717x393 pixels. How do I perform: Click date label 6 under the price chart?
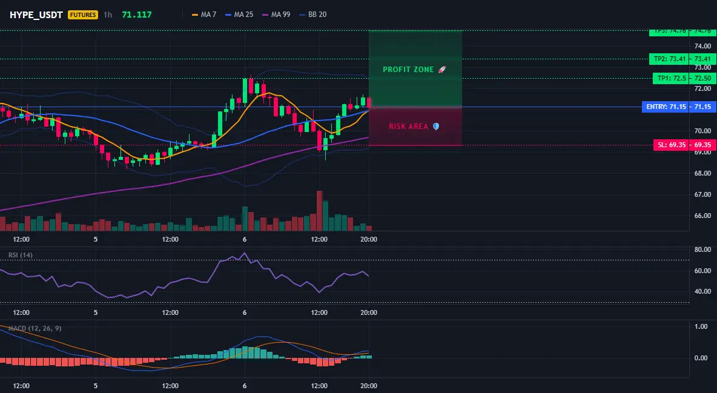245,239
